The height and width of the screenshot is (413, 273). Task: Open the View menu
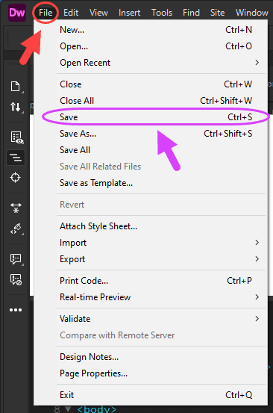tap(98, 13)
